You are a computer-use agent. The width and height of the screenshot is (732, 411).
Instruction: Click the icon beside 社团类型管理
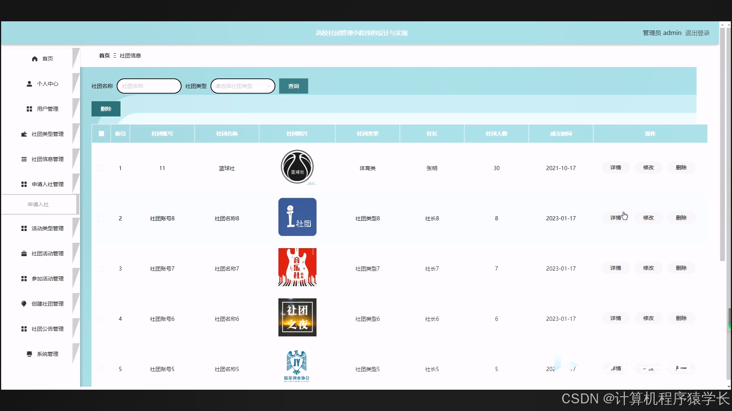(24, 134)
